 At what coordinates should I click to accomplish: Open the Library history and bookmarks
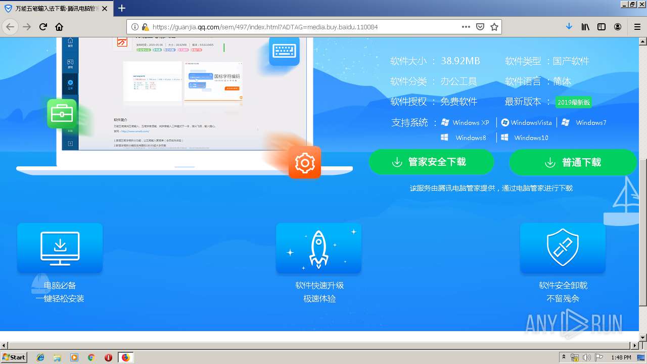tap(585, 27)
